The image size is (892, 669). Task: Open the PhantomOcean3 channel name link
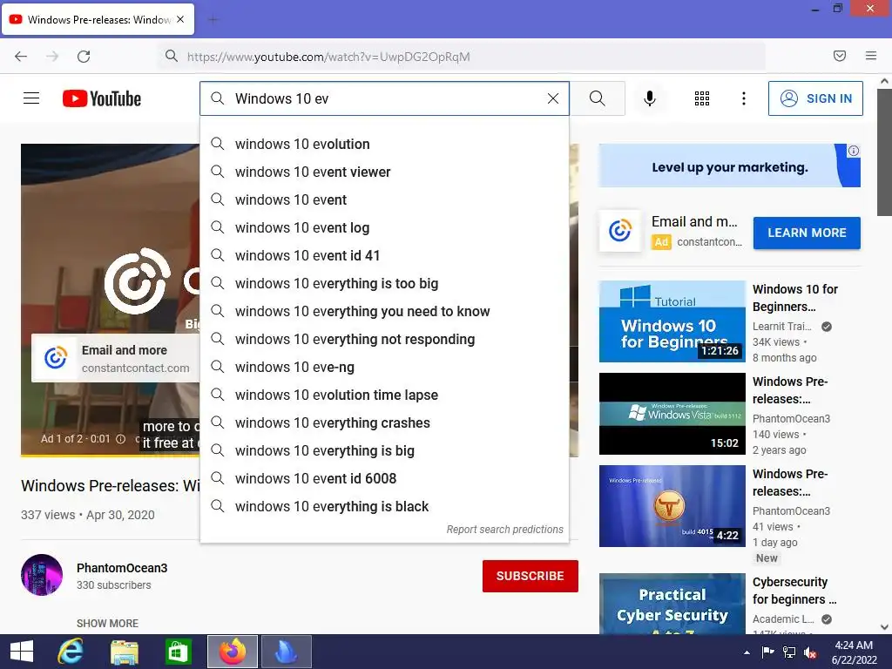tap(122, 568)
